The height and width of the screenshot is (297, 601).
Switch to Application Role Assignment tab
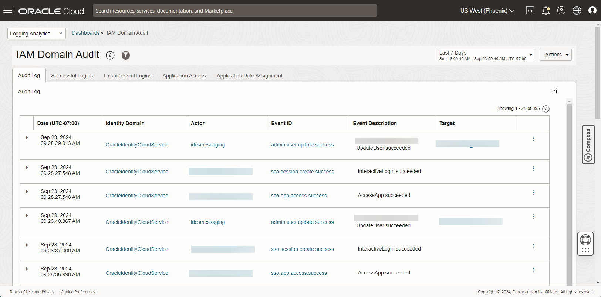click(x=249, y=76)
